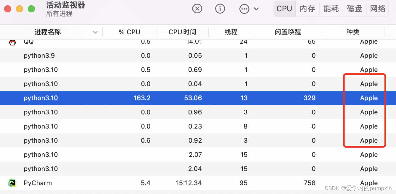Select python3.10 process with CPU time 0.04
The width and height of the screenshot is (396, 194).
tap(41, 84)
